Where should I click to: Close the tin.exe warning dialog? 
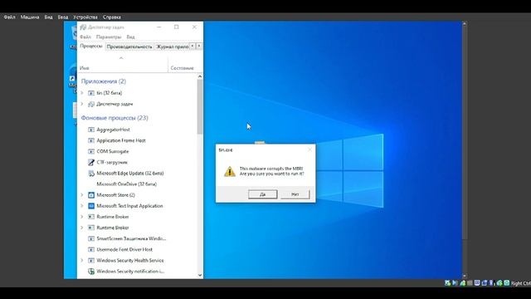point(309,149)
